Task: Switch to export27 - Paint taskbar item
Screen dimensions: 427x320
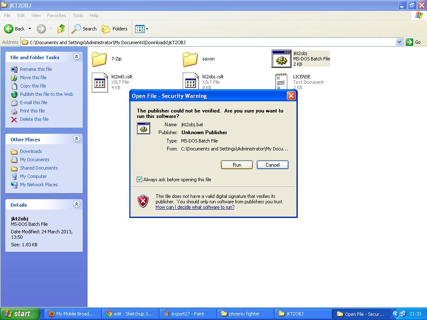Action: 188,314
